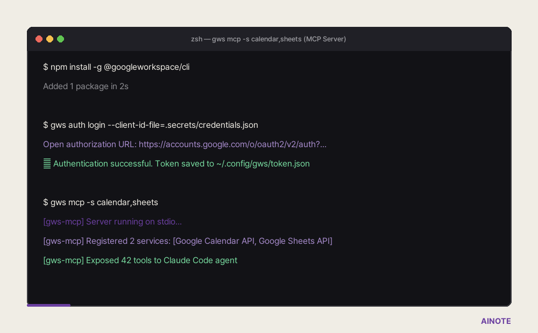Click the gws mcp -s calendar,sheets command
This screenshot has height=333, width=538.
tap(101, 202)
